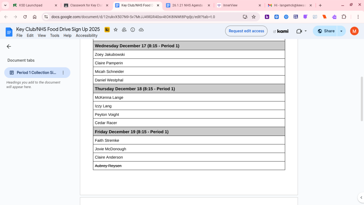364x205 pixels.
Task: Check the cloud save status icon
Action: click(141, 30)
